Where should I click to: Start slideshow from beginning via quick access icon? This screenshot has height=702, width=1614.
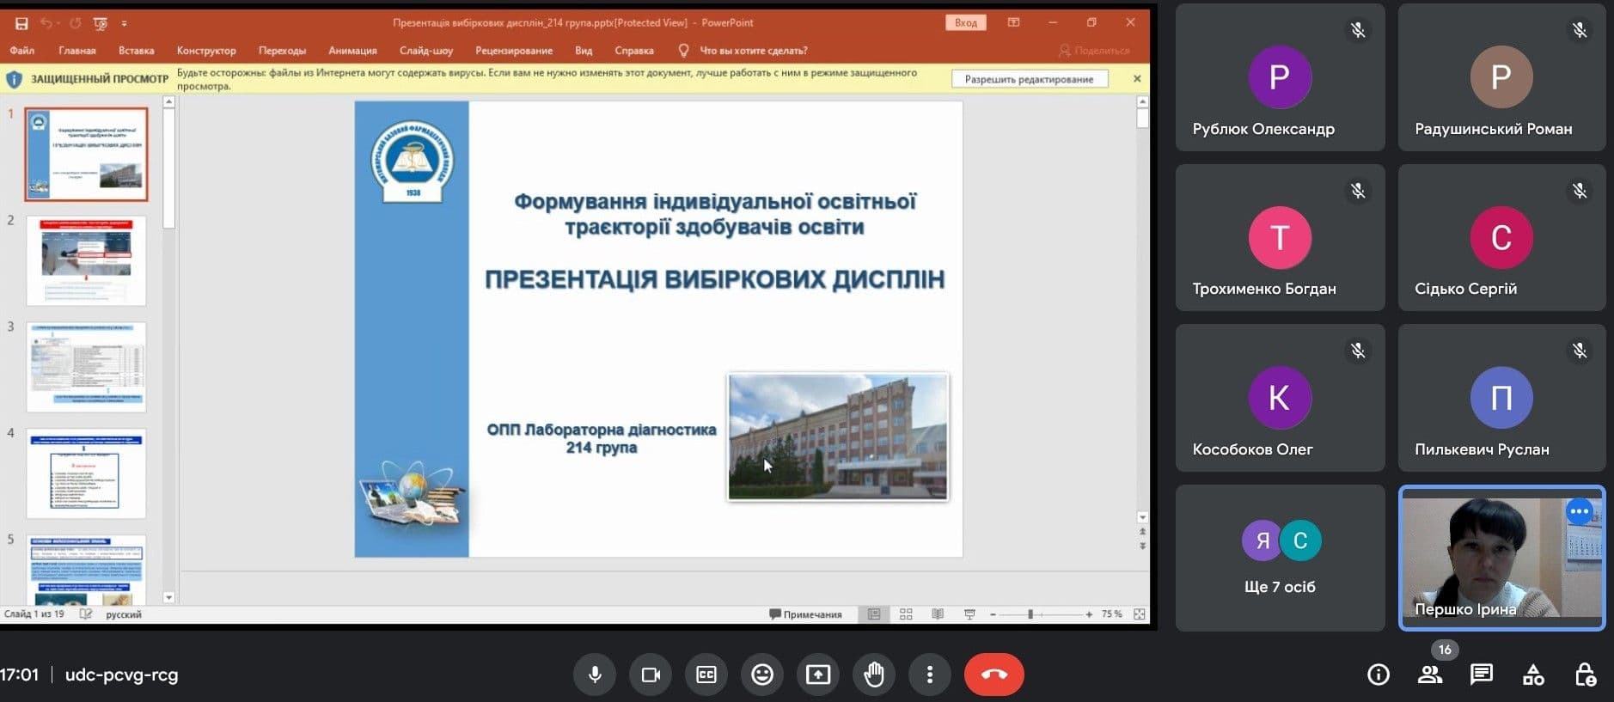coord(101,23)
